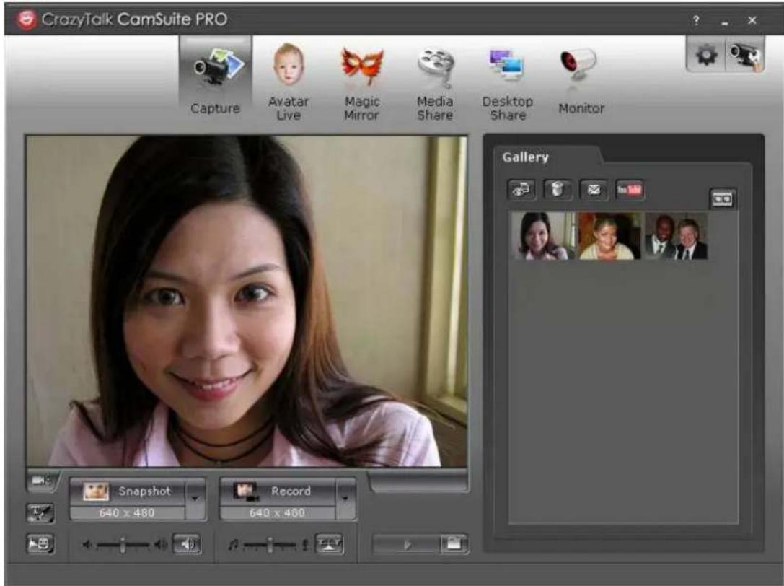
Task: Open the text overlay tool icon
Action: (40, 513)
